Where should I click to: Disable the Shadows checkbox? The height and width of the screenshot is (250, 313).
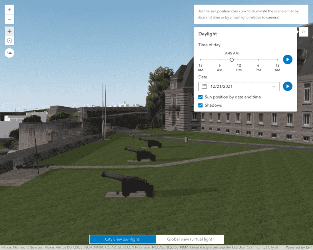point(201,105)
